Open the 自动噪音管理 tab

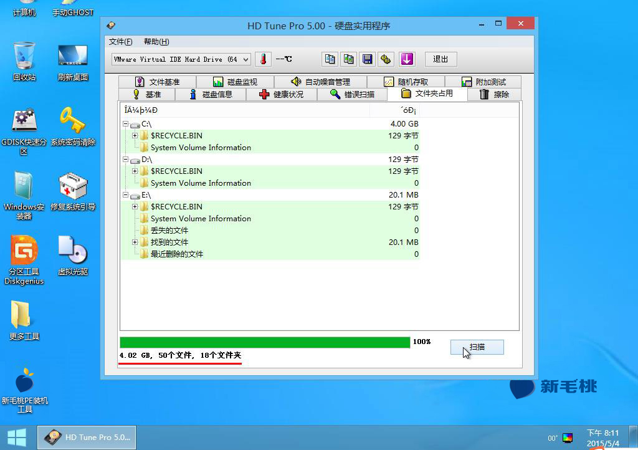coord(321,82)
